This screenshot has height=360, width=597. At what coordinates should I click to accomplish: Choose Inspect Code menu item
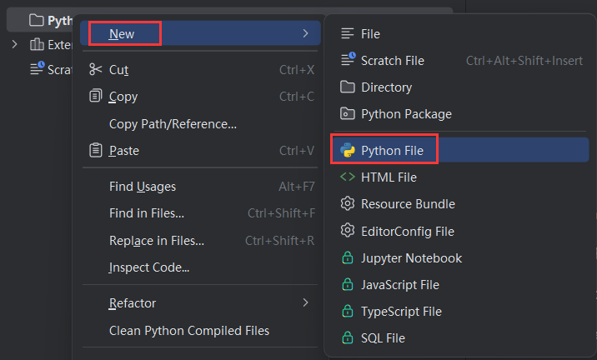pos(148,267)
